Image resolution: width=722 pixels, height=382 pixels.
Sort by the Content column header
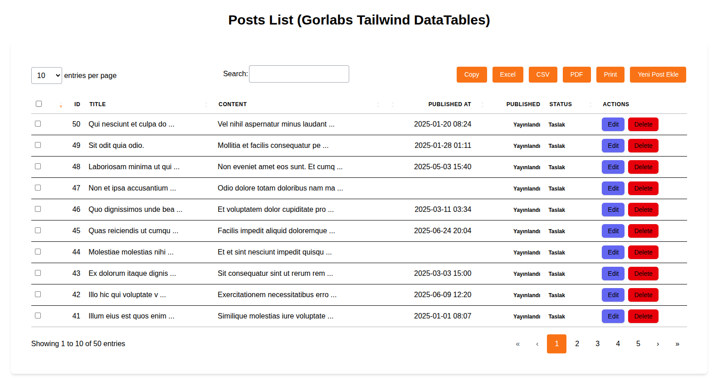pos(233,104)
